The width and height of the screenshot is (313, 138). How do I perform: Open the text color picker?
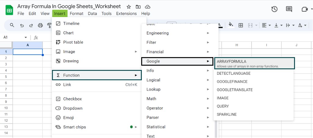click(219, 25)
